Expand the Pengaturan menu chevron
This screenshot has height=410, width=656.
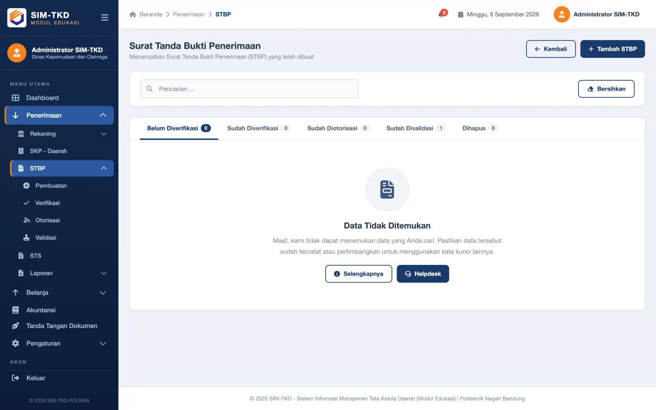[103, 344]
